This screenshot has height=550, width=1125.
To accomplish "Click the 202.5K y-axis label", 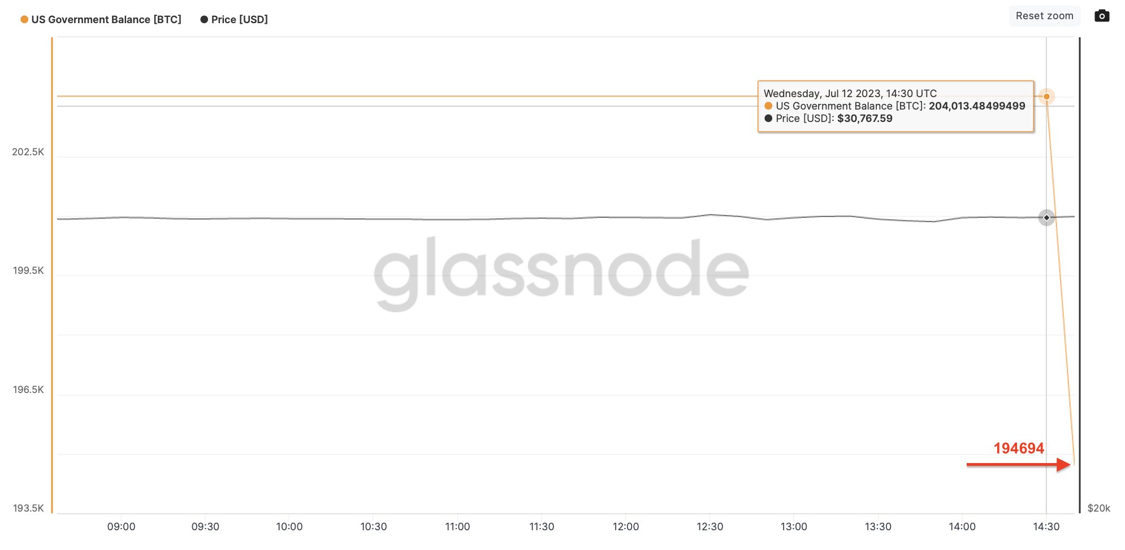I will pyautogui.click(x=28, y=152).
